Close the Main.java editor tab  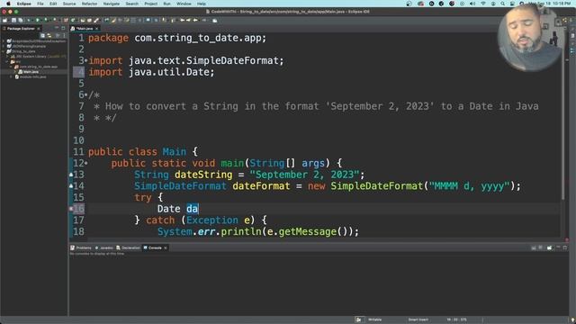pos(96,29)
